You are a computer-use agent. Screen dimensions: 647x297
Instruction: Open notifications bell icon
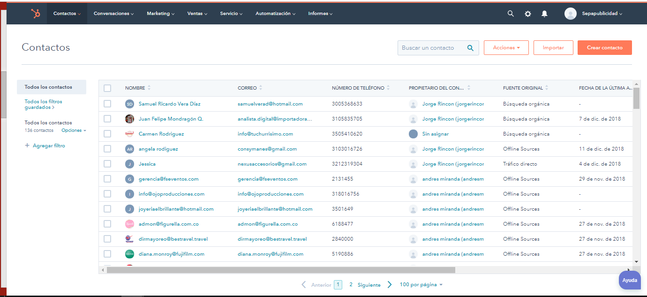tap(544, 14)
